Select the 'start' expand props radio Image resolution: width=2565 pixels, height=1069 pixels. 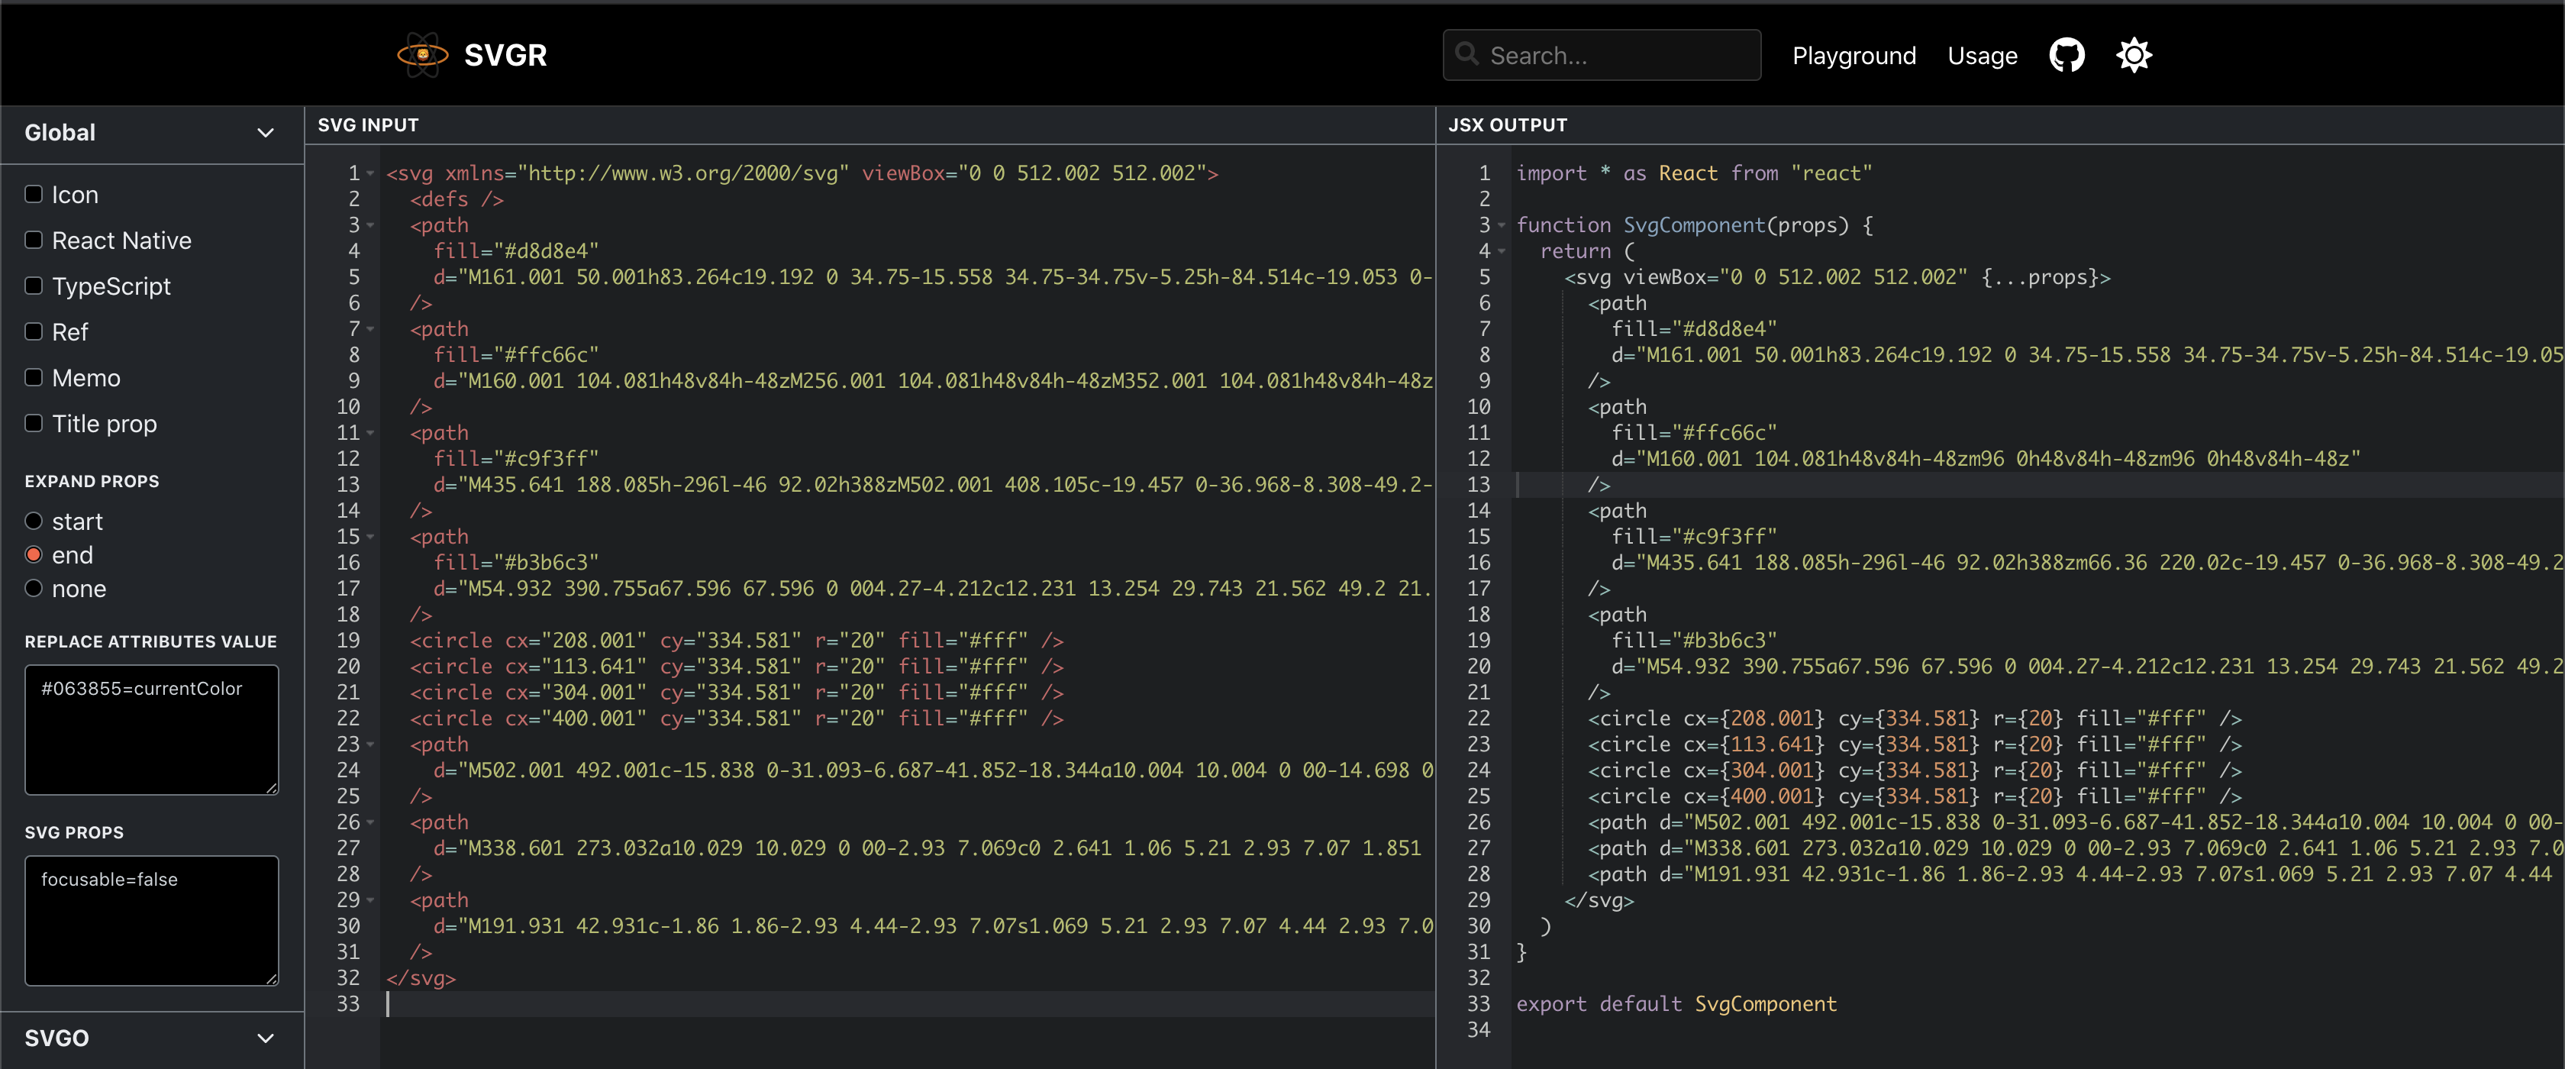34,521
